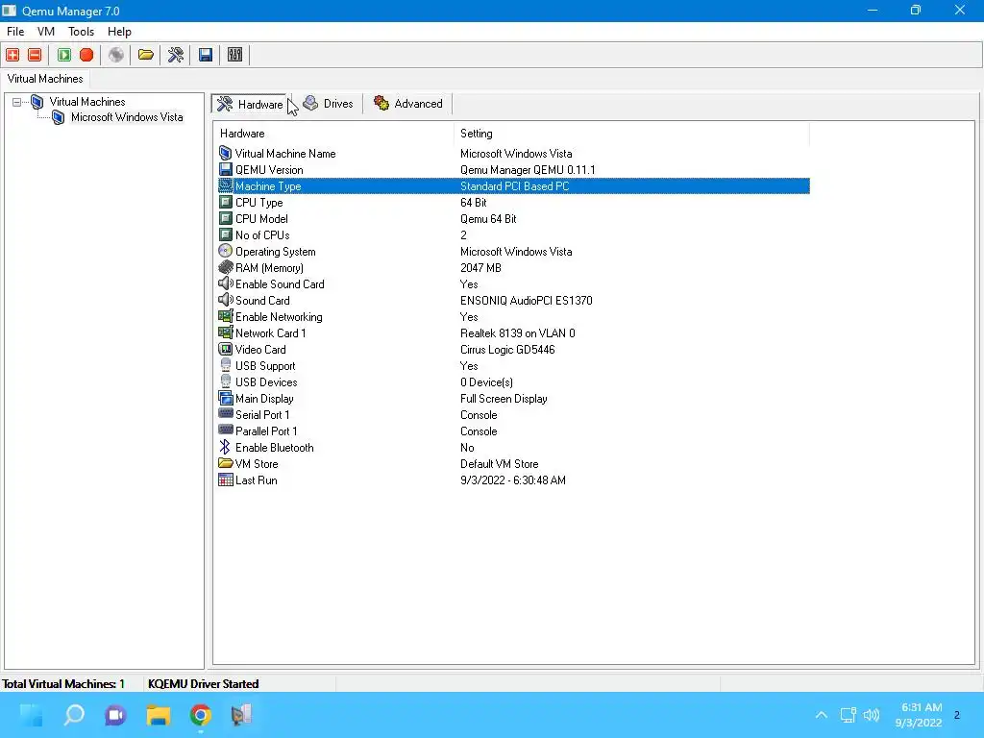Click the Cirrus Logic GD5446 value
The height and width of the screenshot is (738, 984).
pos(507,349)
